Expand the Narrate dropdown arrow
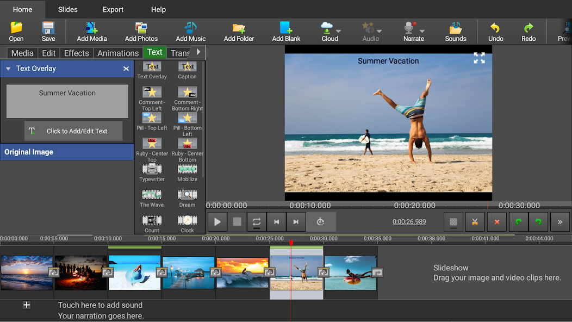 point(422,32)
